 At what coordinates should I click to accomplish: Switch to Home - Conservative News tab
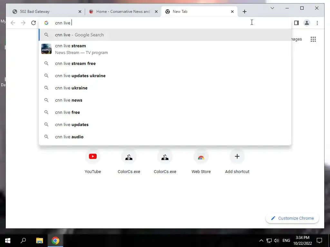point(123,12)
